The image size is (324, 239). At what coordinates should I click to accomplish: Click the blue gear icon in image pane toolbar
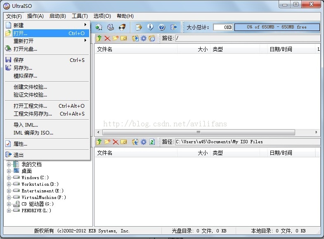click(143, 38)
